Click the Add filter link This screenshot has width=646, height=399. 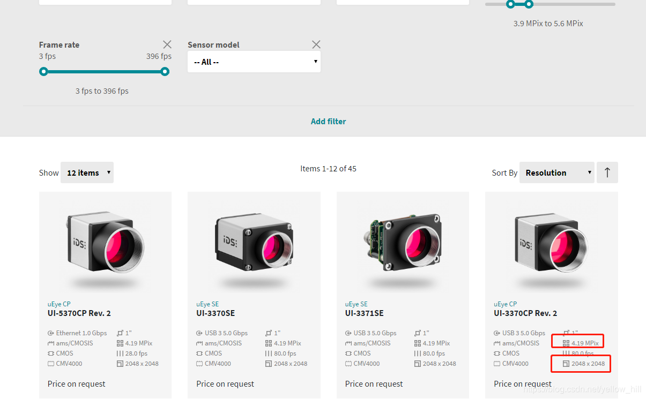[329, 121]
